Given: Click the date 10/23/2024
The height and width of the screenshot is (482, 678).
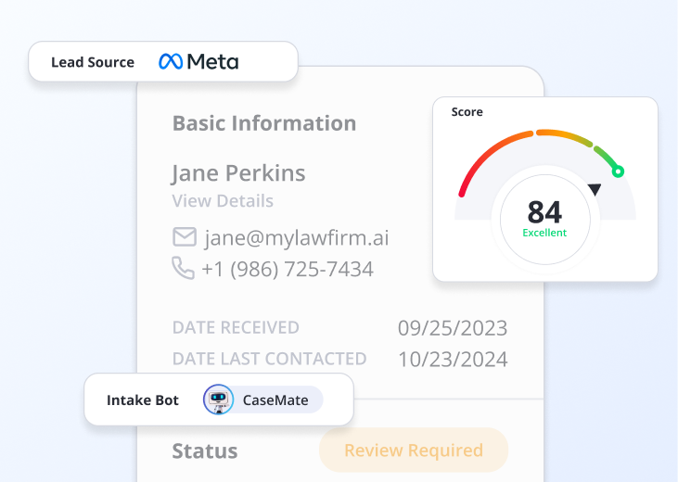Looking at the screenshot, I should tap(453, 360).
